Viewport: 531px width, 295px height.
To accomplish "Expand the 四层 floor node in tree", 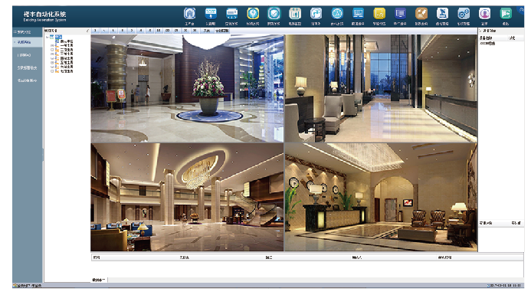I will pyautogui.click(x=52, y=58).
